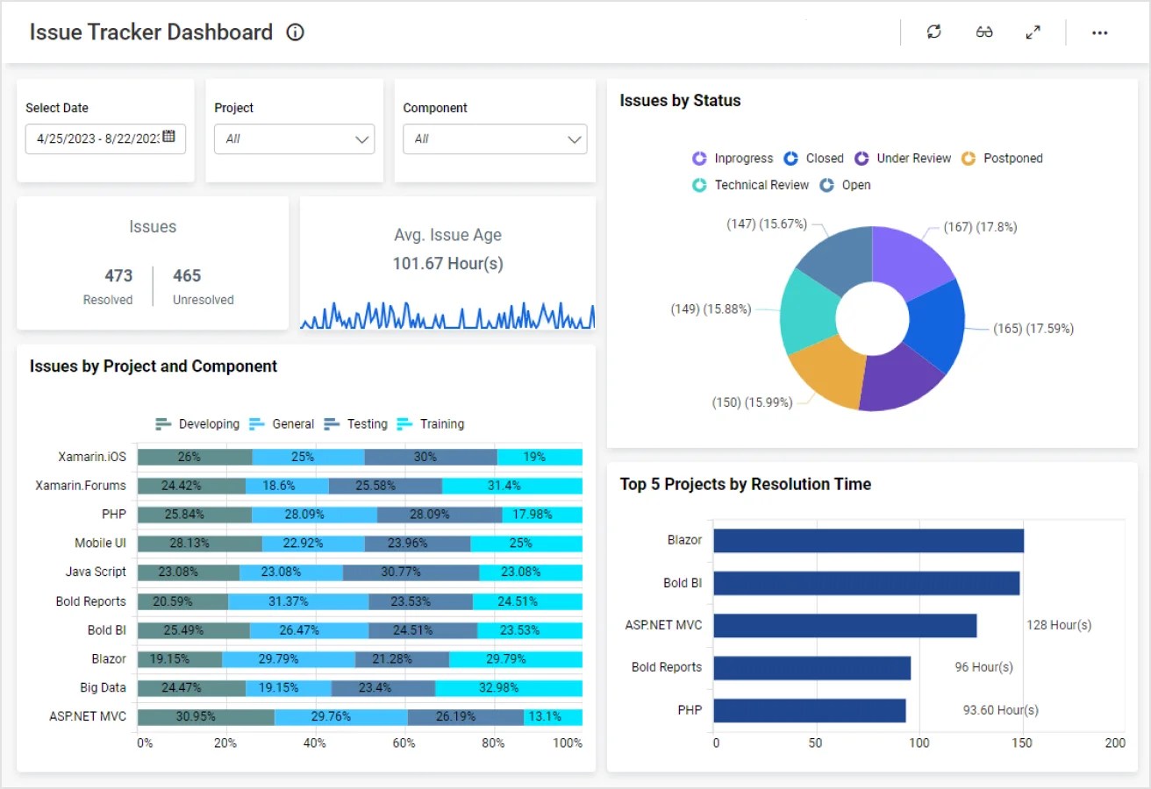Enter fullscreen with the expand arrows icon
Viewport: 1151px width, 789px height.
point(1033,32)
